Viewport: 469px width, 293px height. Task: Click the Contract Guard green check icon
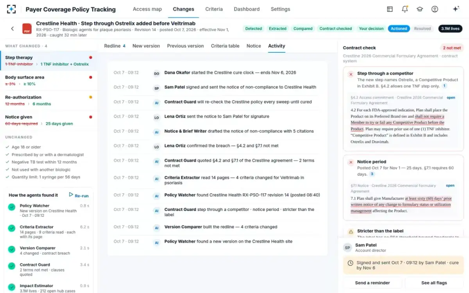point(12,266)
